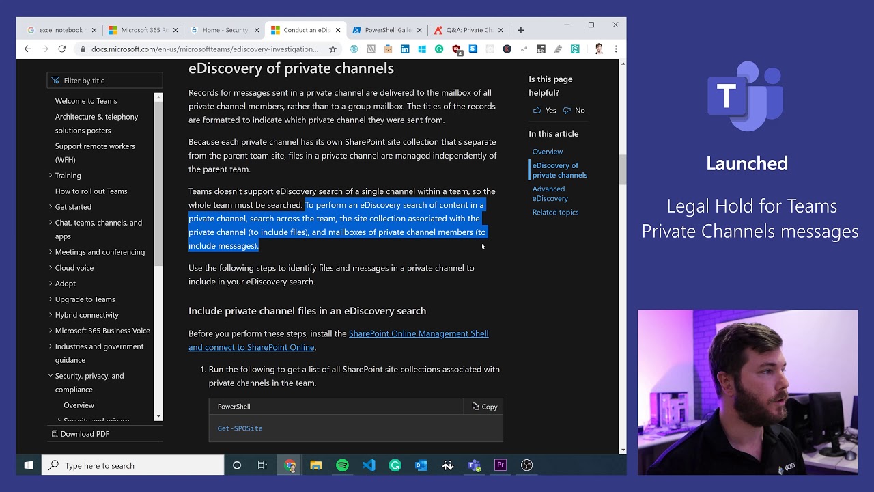Click Windows taskbar search box

coord(134,465)
